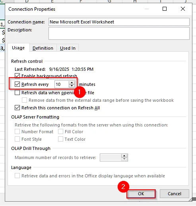This screenshot has height=206, width=196.
Task: Tick the Text Color checkbox
Action: (x=60, y=139)
